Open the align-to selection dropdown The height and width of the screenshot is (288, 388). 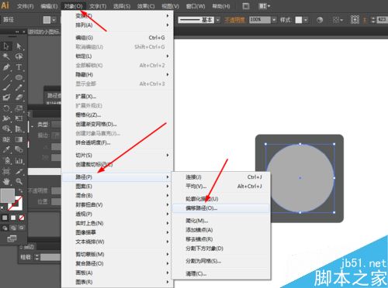[x=338, y=20]
